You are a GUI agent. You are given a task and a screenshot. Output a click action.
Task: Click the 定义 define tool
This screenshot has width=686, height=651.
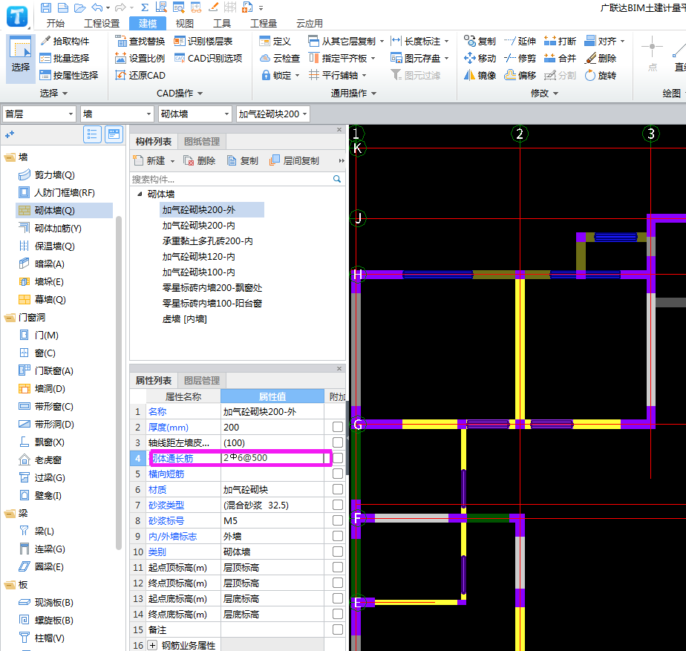(275, 41)
